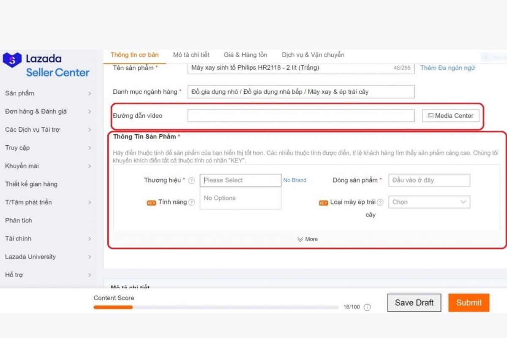Click the Loại máy ép trái cây help icon
Viewport: 507px width, 338px height.
pyautogui.click(x=380, y=202)
